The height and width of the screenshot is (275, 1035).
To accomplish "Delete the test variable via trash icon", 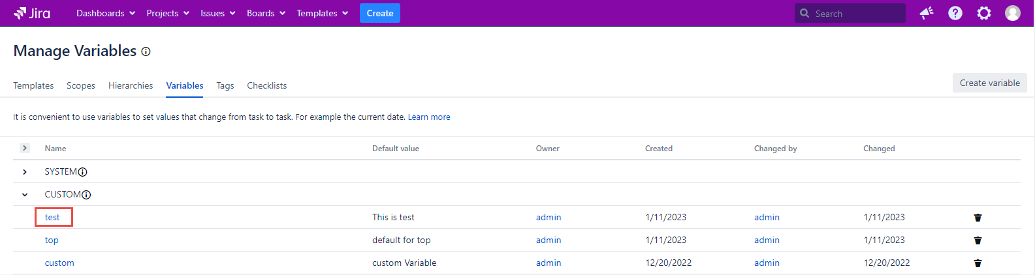I will coord(978,218).
